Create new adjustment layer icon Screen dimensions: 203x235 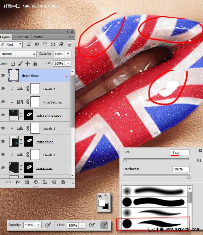36,182
